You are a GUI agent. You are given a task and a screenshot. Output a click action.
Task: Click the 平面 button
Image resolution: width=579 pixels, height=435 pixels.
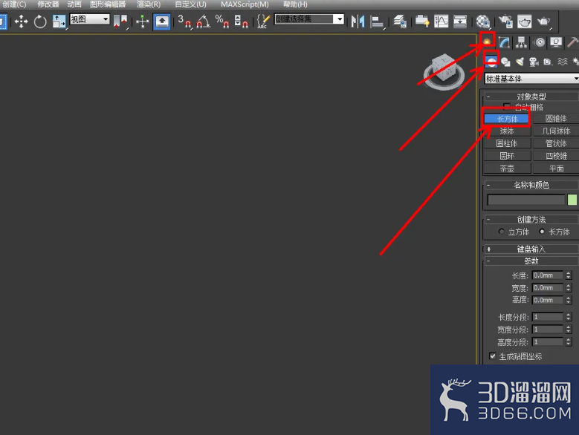[556, 169]
